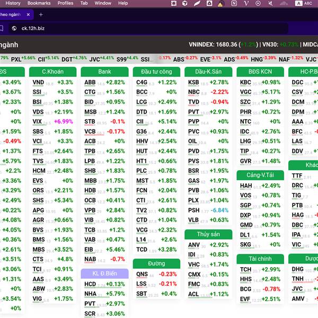This screenshot has width=318, height=318.
Task: Click the site info globe icon
Action: pyautogui.click(x=14, y=29)
